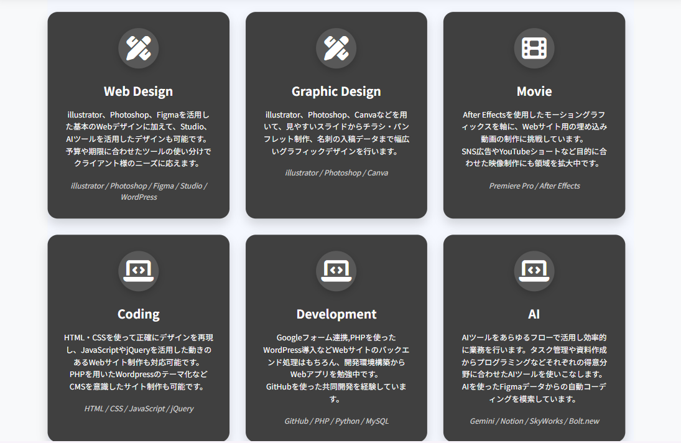Click the illustrator / Photoshop / Canva label

coord(336,172)
